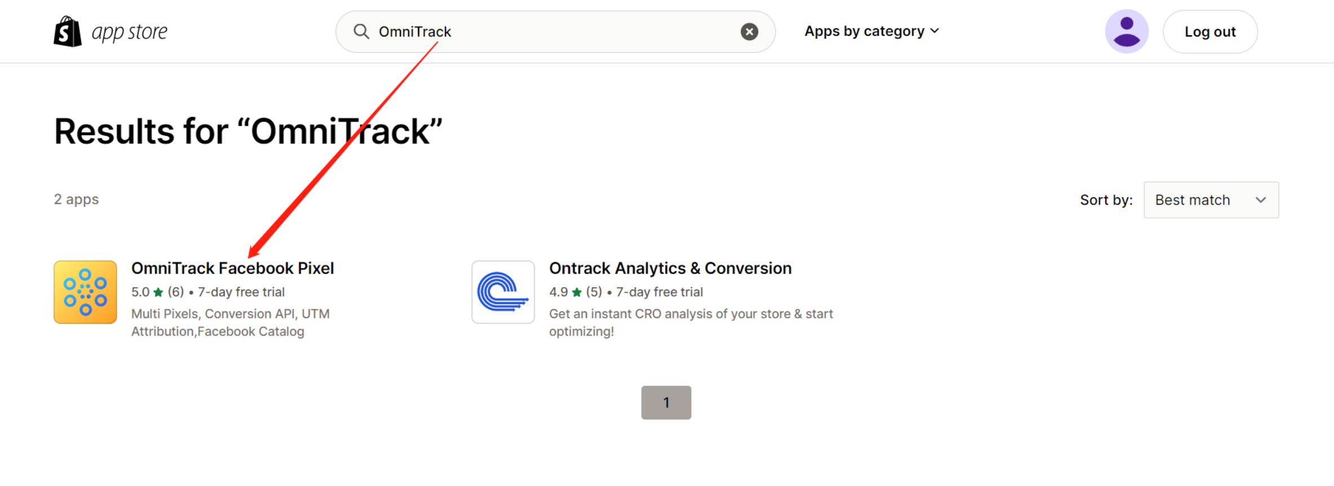Go to results page 1
The height and width of the screenshot is (486, 1334).
[x=666, y=402]
